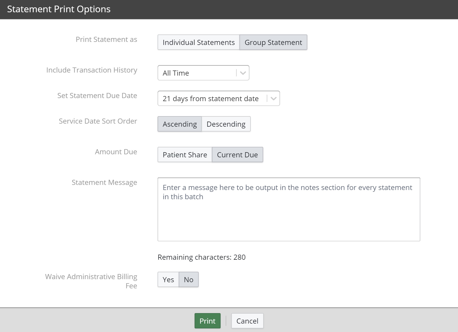Select Current Due for Amount Due
The width and height of the screenshot is (458, 332).
tap(237, 155)
